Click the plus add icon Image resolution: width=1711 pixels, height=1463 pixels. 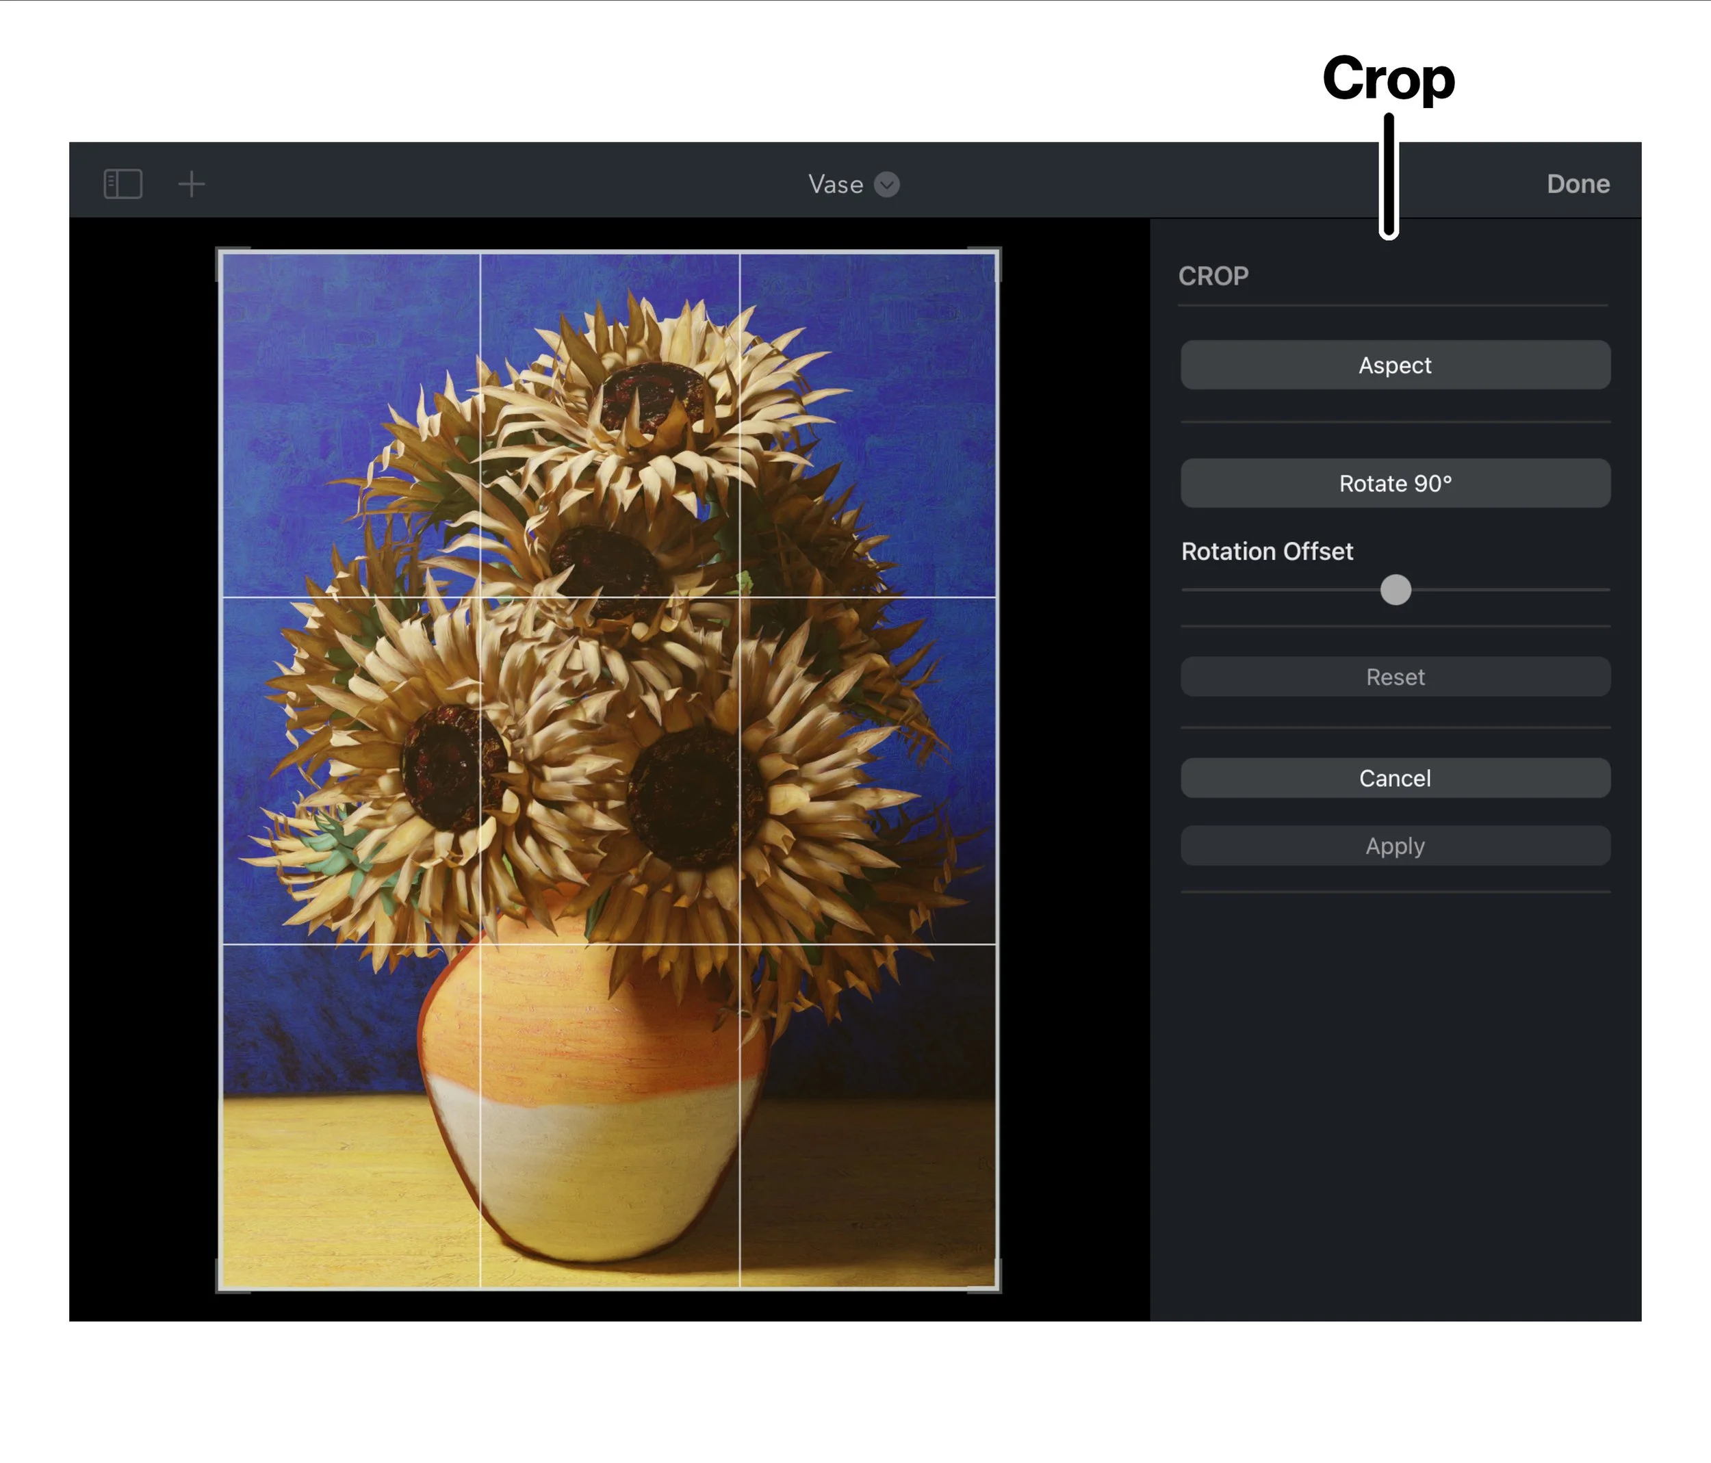point(192,183)
